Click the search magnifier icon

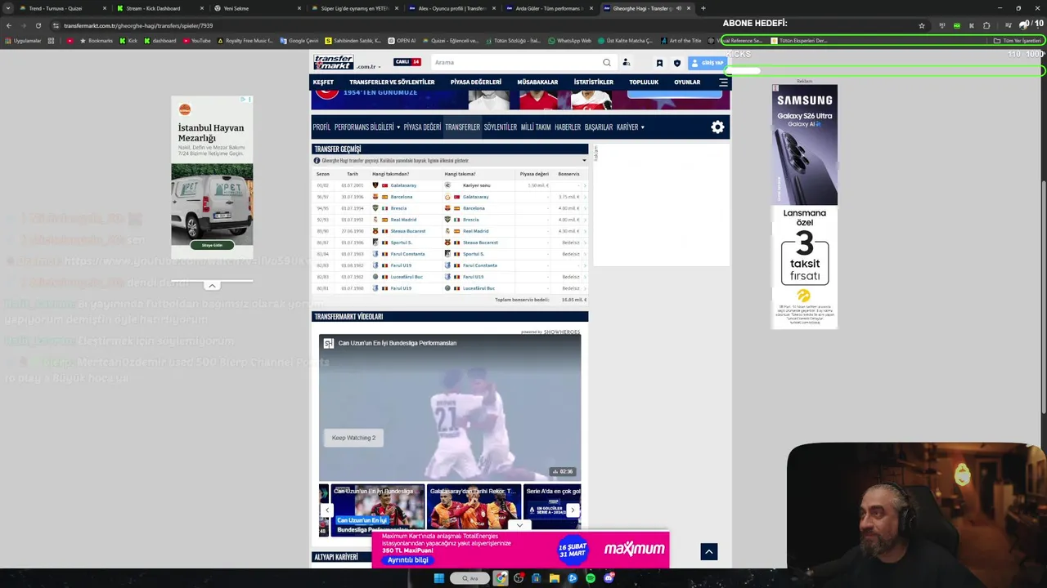click(607, 62)
